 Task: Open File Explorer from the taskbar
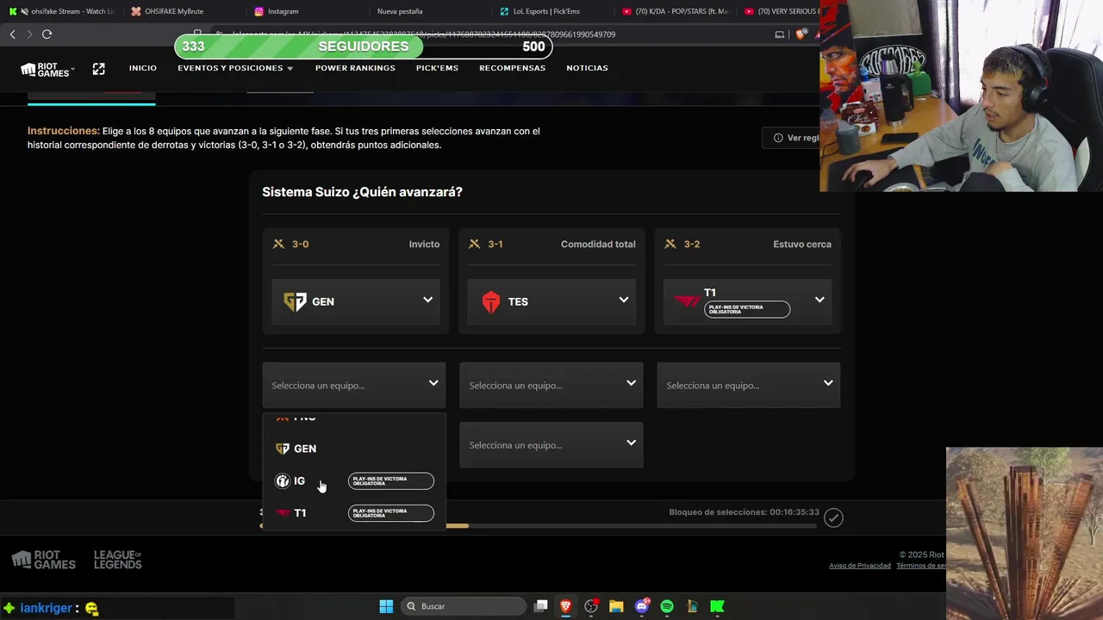pos(616,606)
